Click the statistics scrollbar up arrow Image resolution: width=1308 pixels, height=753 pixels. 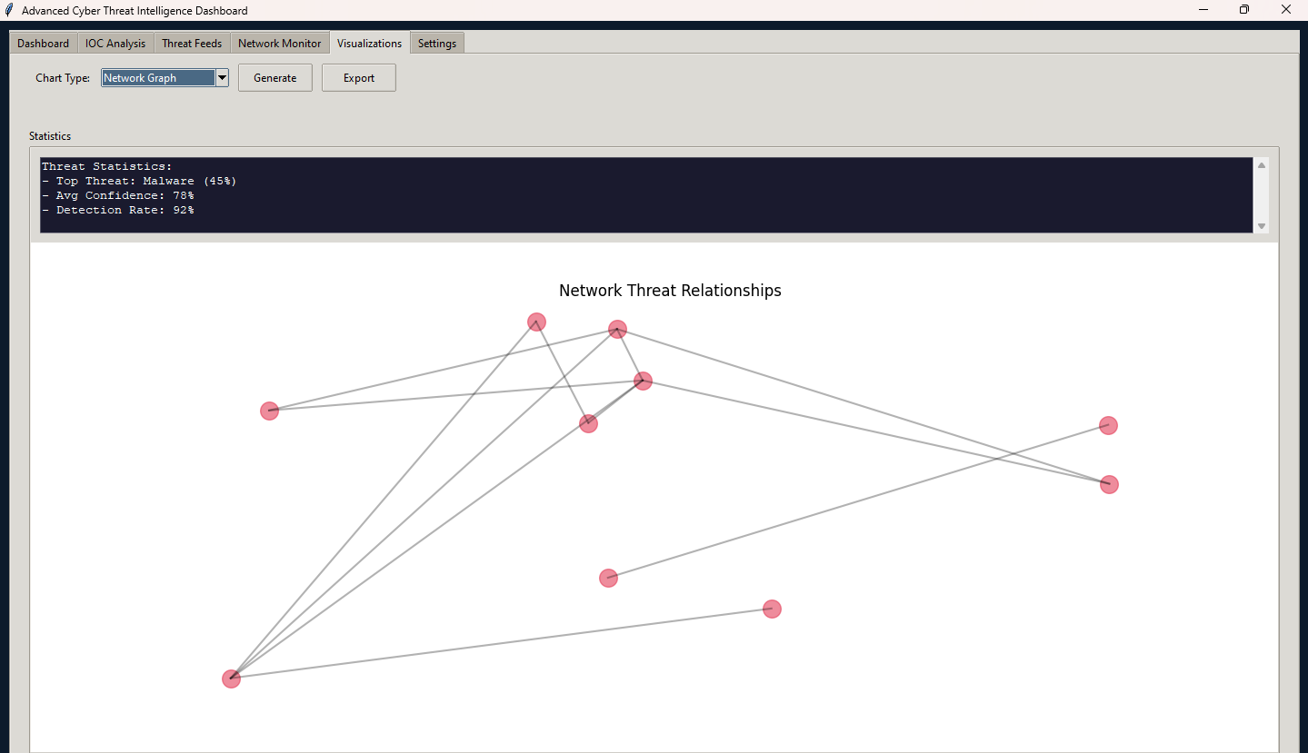tap(1261, 165)
